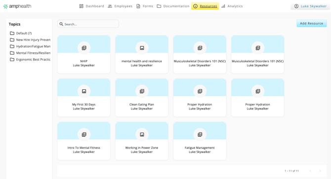The width and height of the screenshot is (331, 179).
Task: Select the Resources tab
Action: (205, 6)
